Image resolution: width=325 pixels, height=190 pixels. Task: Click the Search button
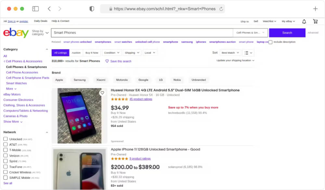pos(287,33)
